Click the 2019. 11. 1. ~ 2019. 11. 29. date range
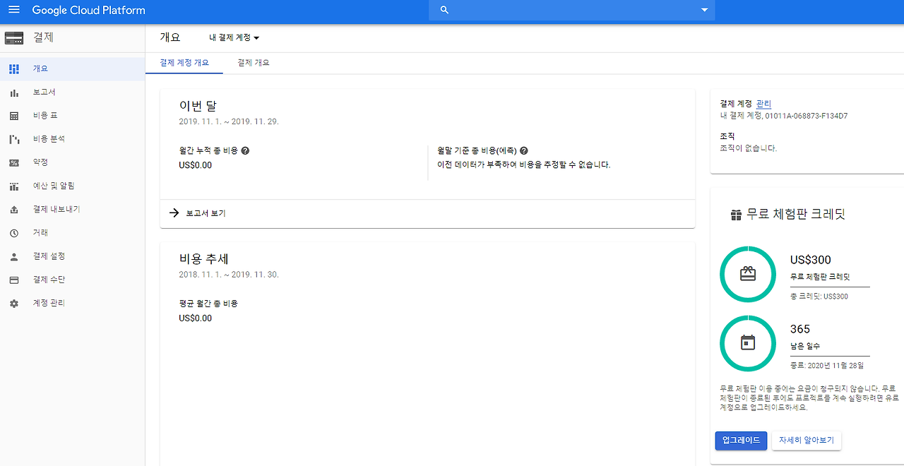This screenshot has height=466, width=904. (x=229, y=121)
